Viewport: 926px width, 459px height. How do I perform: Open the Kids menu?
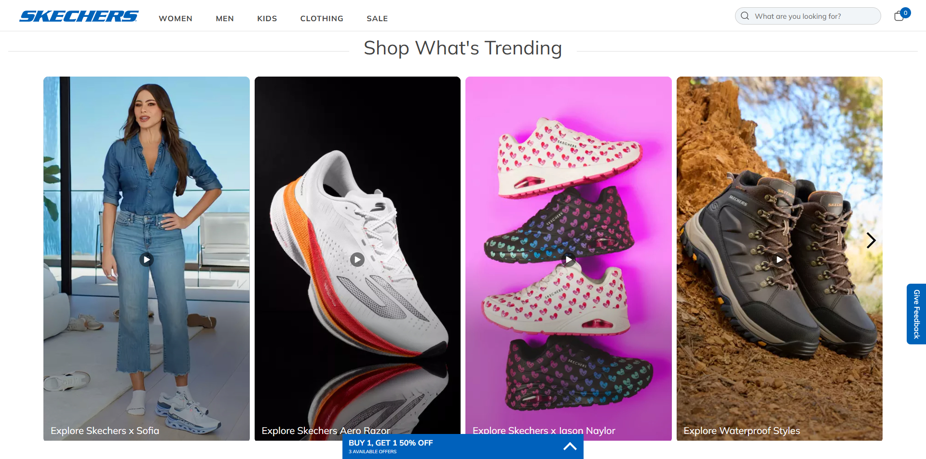click(x=267, y=18)
